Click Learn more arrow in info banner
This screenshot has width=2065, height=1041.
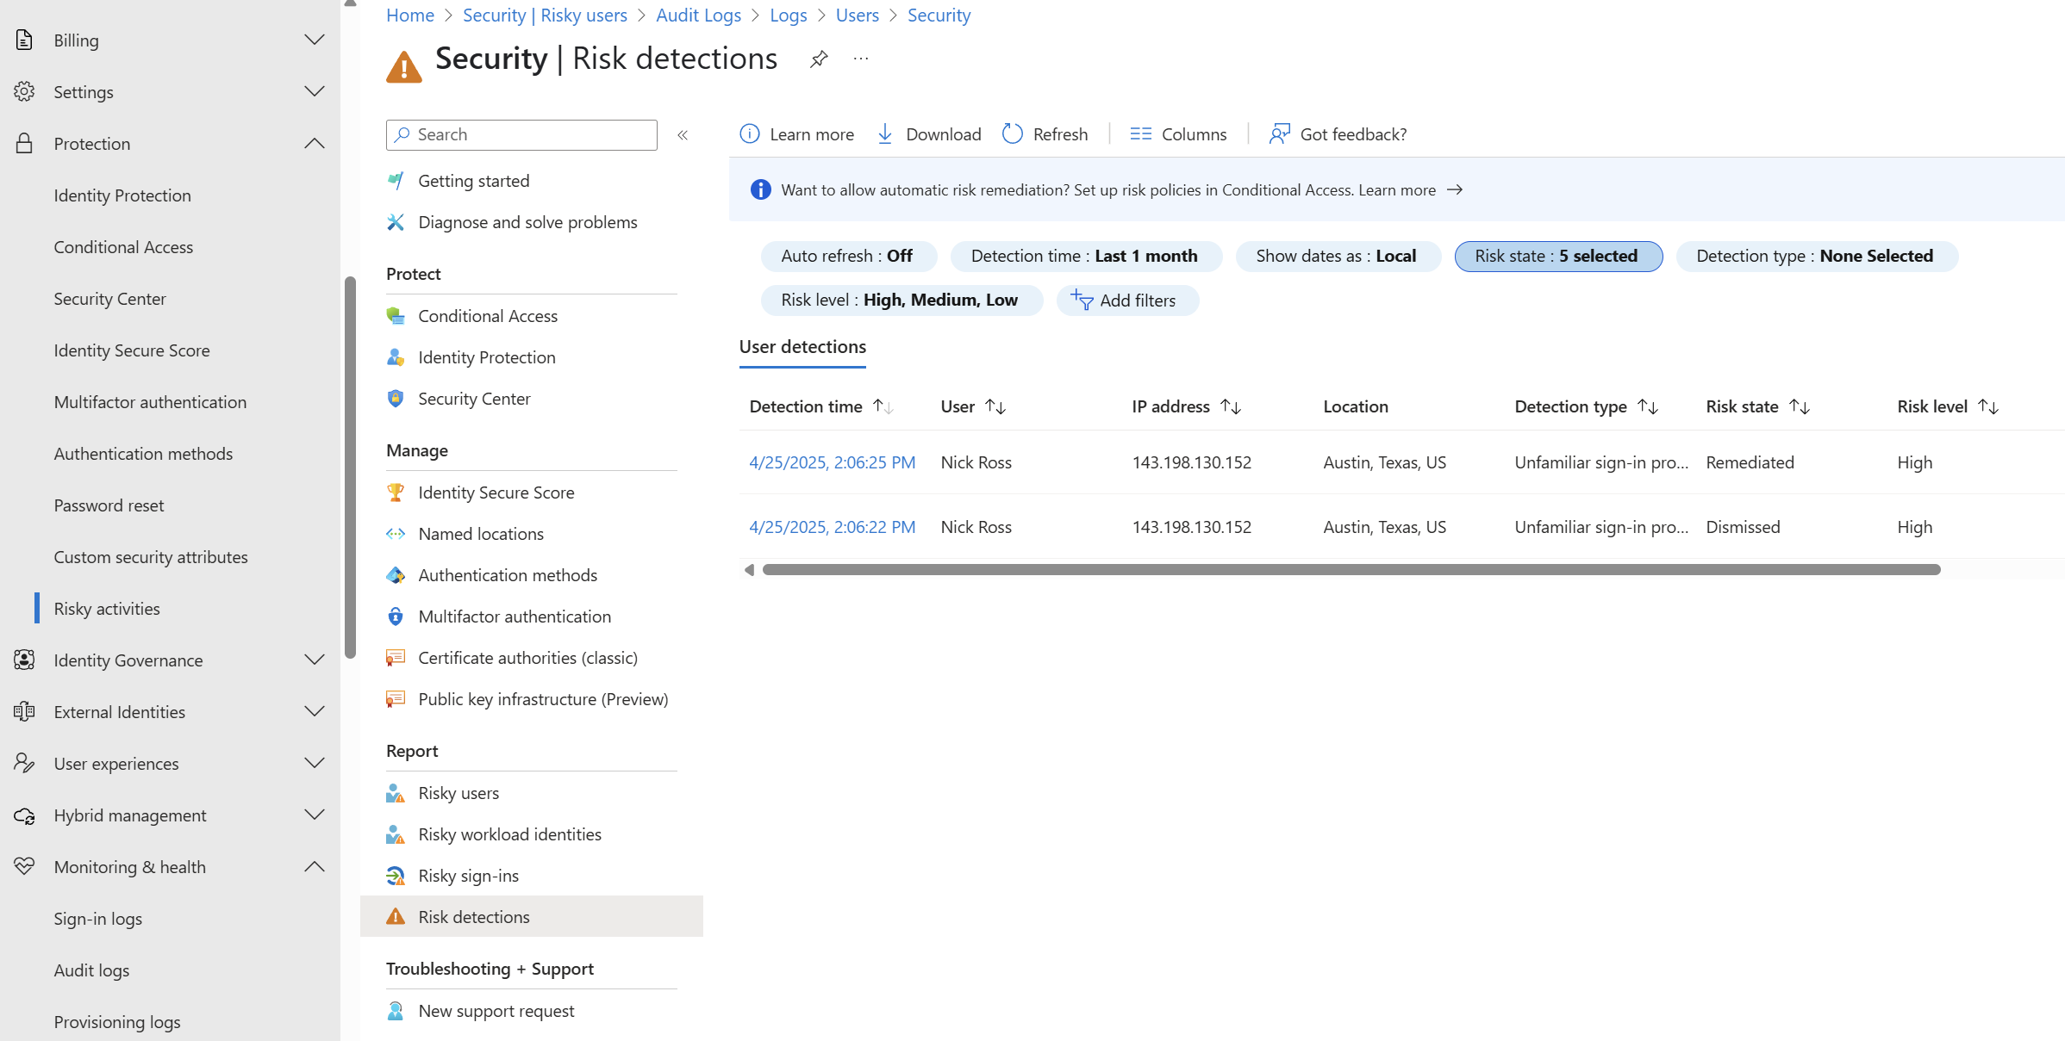1455,189
